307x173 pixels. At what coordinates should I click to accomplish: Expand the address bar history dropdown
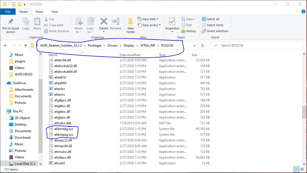(194, 45)
